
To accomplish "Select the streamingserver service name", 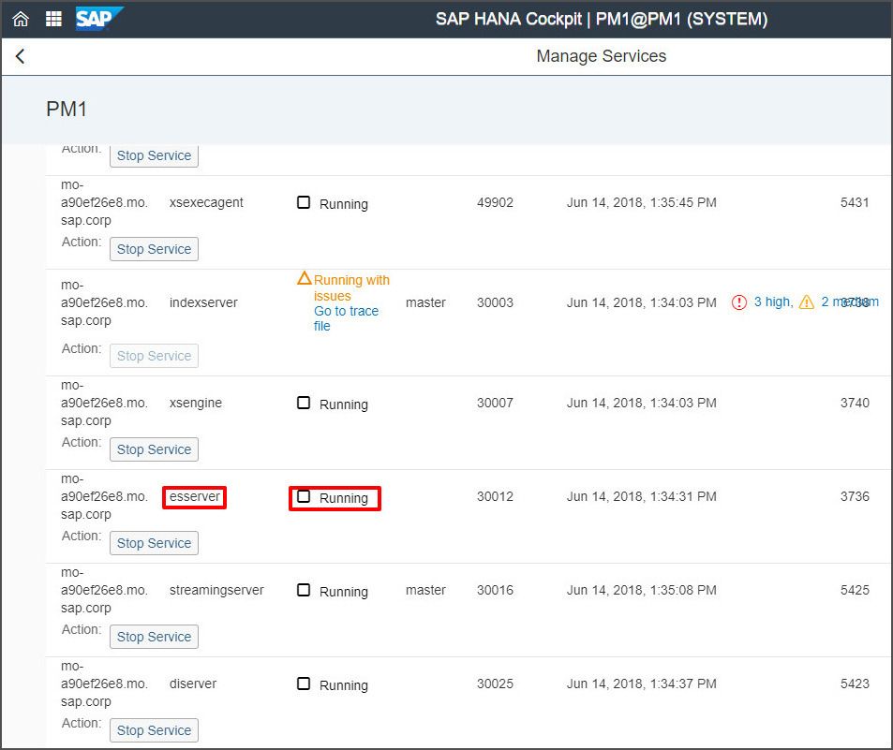I will pyautogui.click(x=216, y=590).
